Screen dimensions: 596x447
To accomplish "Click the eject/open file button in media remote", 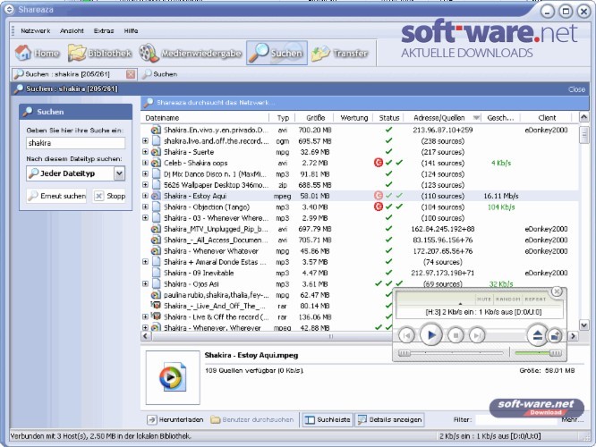I will 537,335.
